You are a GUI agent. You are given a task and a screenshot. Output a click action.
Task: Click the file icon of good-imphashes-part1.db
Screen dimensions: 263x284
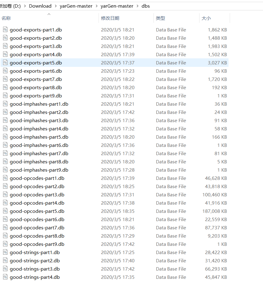[5, 104]
